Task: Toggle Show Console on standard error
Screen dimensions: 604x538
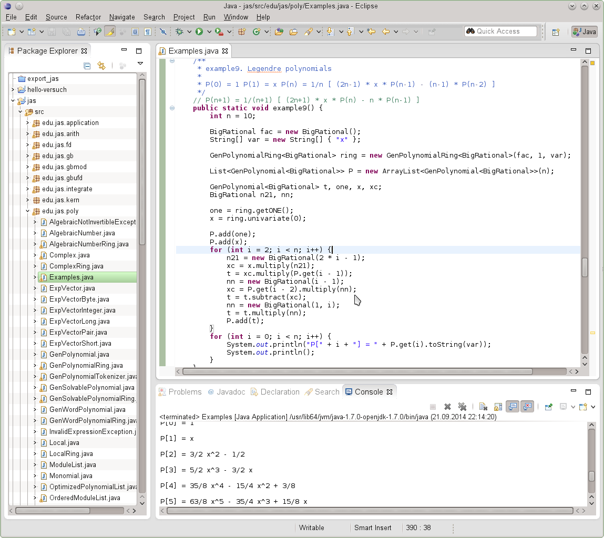Action: click(x=527, y=407)
